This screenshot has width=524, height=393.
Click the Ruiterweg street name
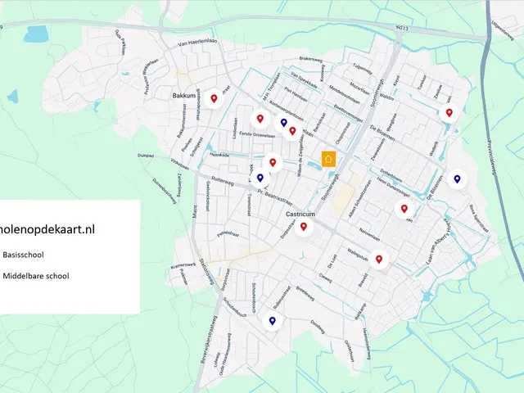click(222, 180)
